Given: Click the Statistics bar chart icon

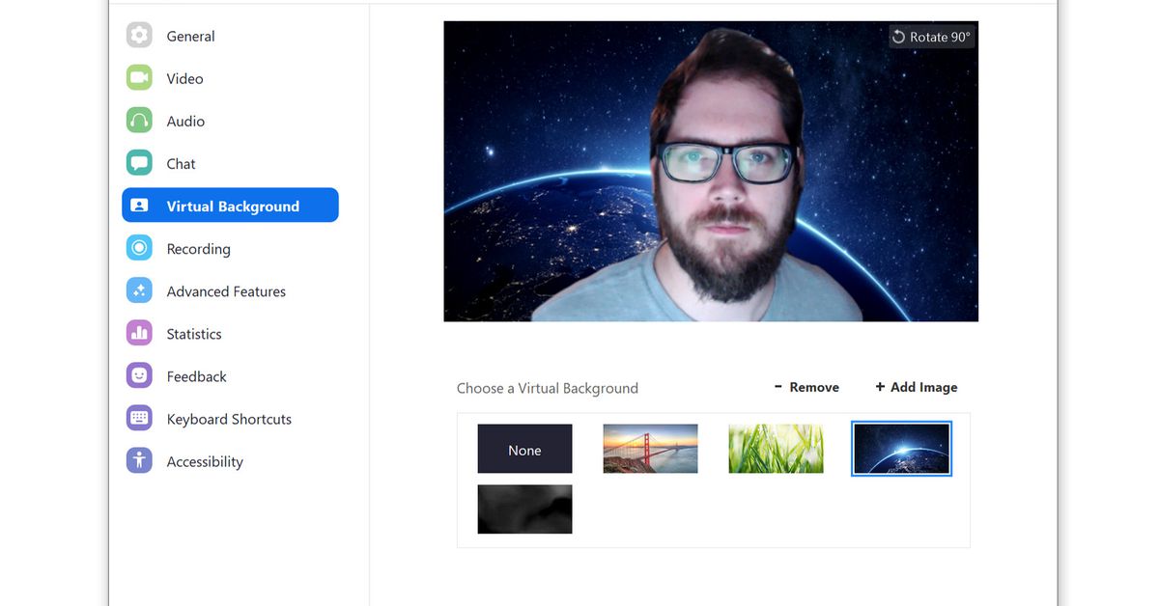Looking at the screenshot, I should click(139, 333).
